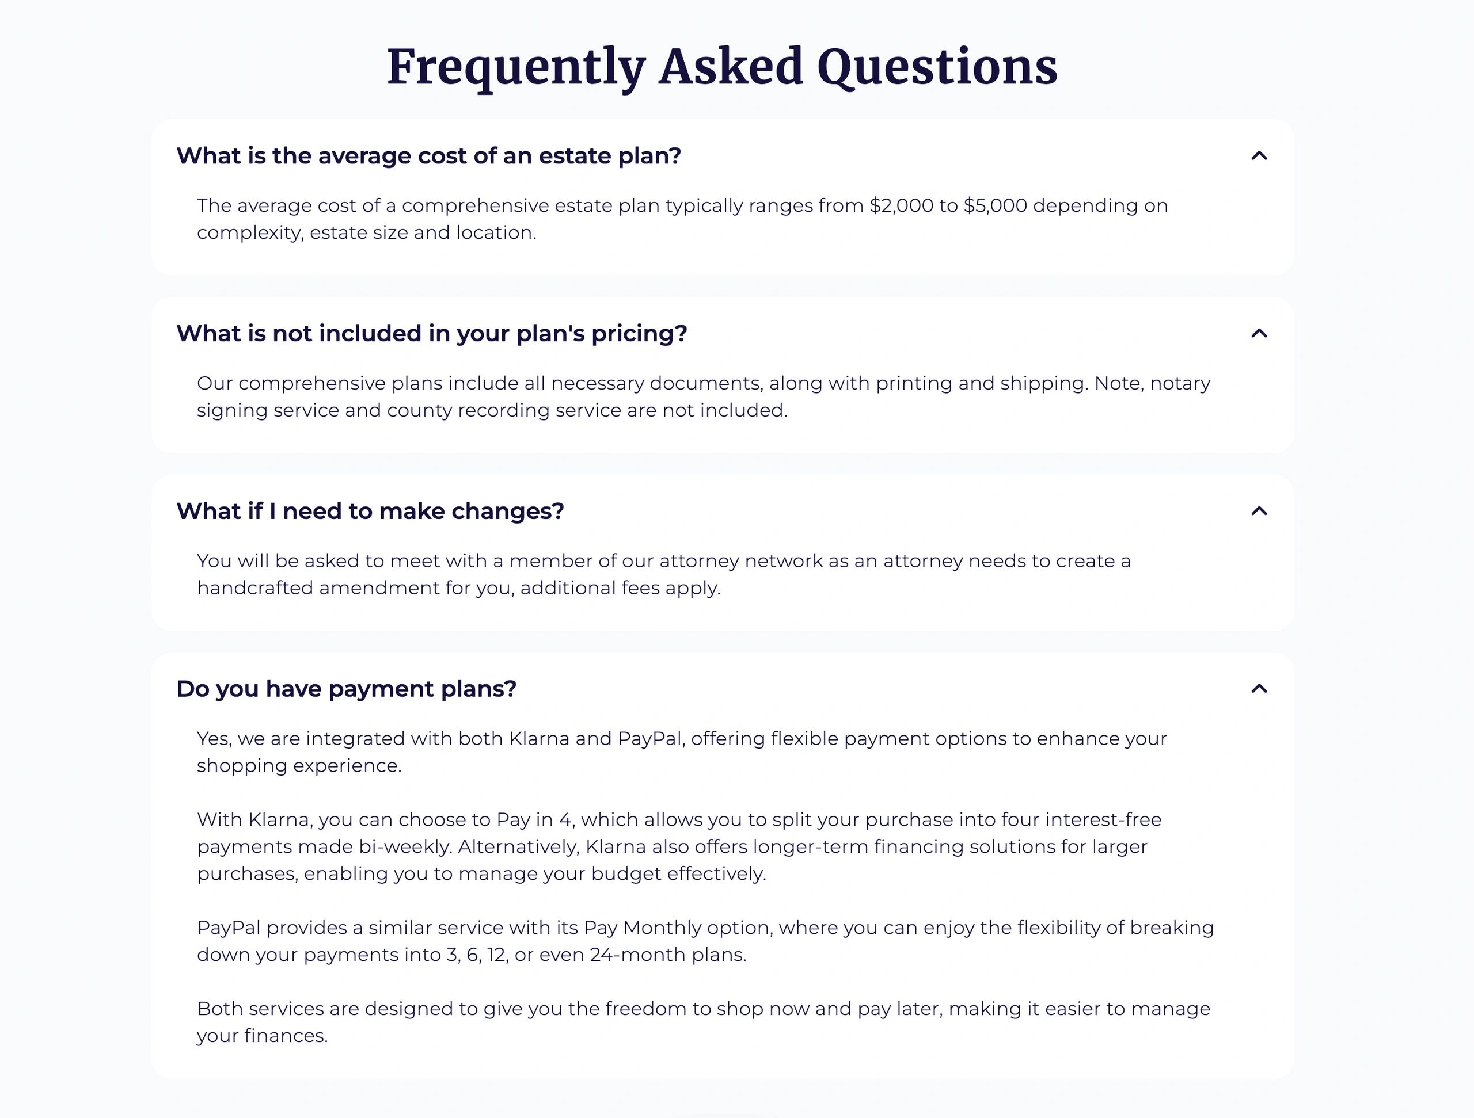This screenshot has height=1118, width=1474.
Task: Click the answer about average comprehensive estate plan cost
Action: [x=682, y=219]
